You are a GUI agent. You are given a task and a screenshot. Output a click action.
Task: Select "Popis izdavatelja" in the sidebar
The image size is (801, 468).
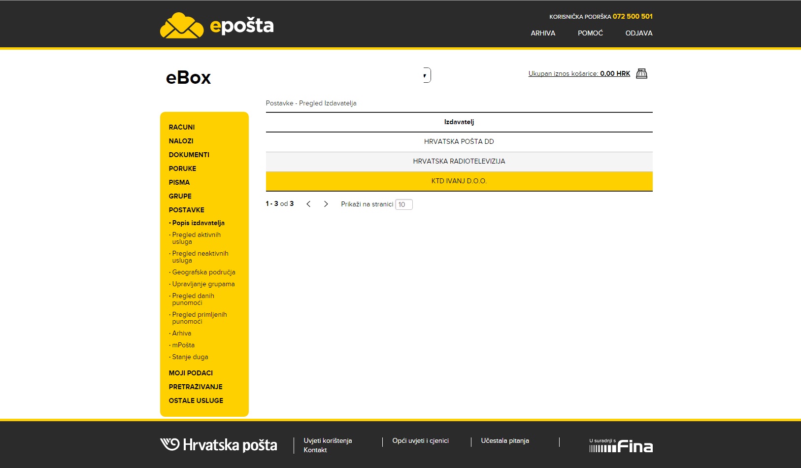tap(198, 223)
